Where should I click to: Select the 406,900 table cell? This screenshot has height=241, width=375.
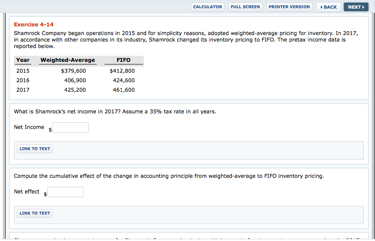(75, 80)
